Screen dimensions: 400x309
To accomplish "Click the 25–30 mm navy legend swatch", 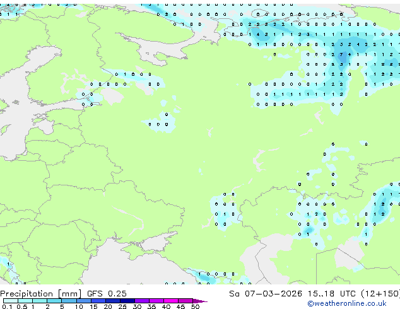I will click(x=127, y=301).
